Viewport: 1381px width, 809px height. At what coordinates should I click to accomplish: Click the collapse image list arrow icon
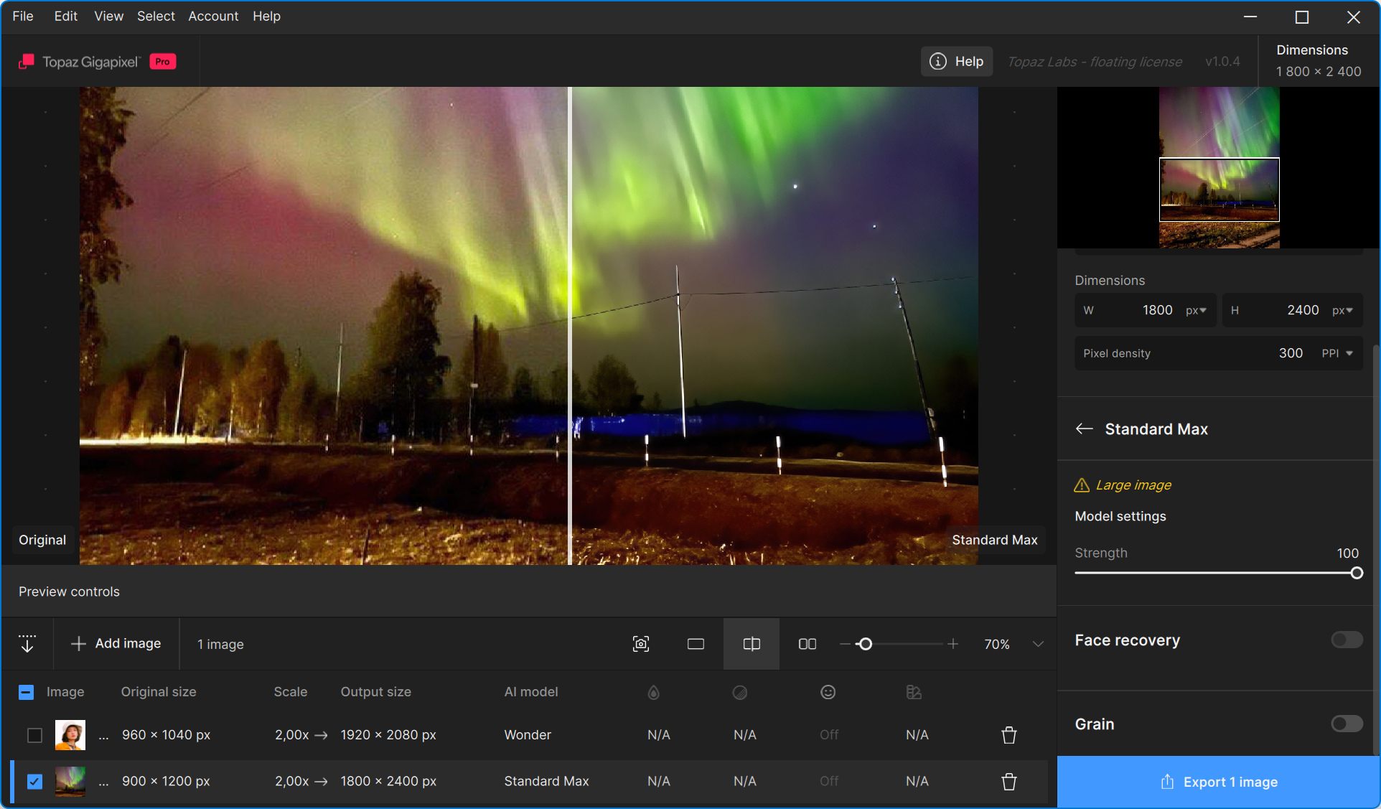(x=27, y=644)
